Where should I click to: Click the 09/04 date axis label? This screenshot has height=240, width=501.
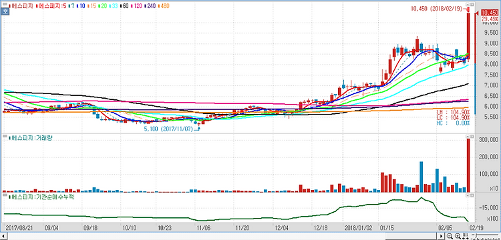pyautogui.click(x=51, y=228)
